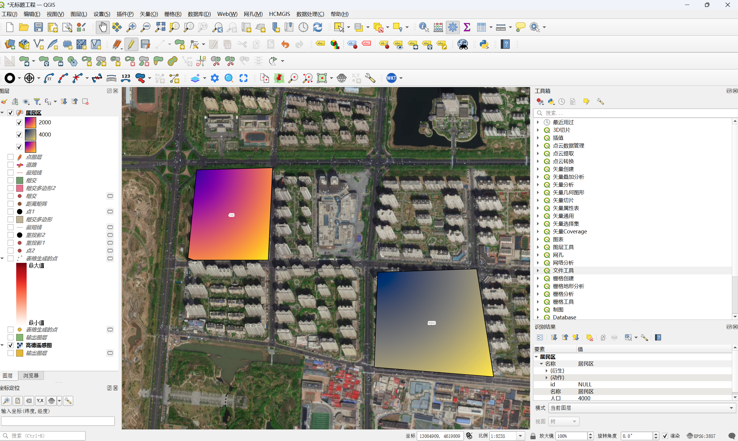Click the Save Project floppy icon

(x=39, y=27)
